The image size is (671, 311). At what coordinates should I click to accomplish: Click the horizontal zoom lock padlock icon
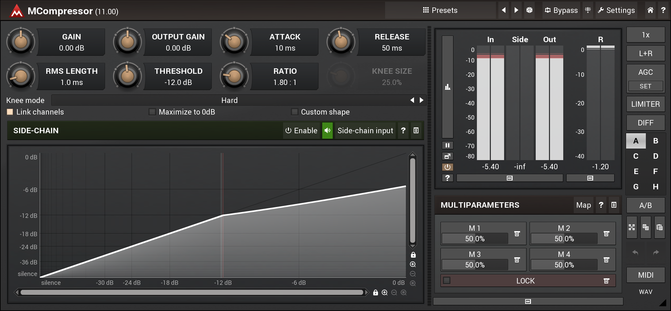[x=376, y=293]
